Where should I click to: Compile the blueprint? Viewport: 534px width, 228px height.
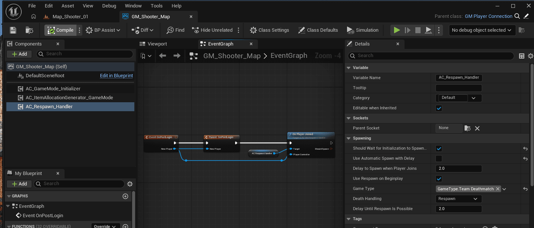[x=60, y=30]
